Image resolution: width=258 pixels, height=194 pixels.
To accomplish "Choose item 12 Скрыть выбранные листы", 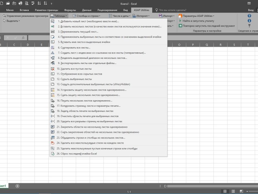I will click(x=109, y=79).
